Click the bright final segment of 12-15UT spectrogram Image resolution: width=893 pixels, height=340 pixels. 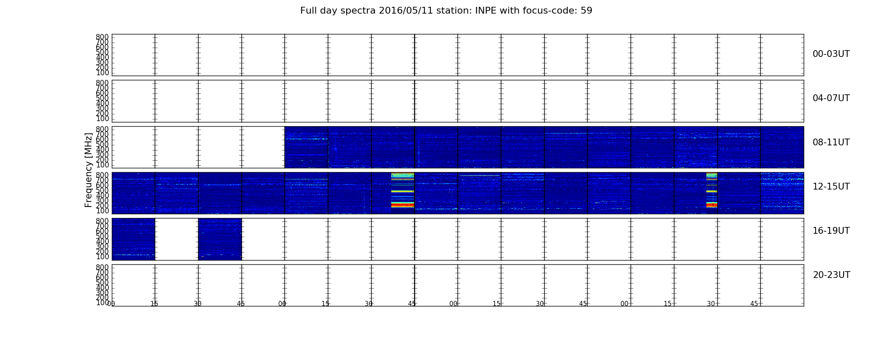(x=782, y=193)
